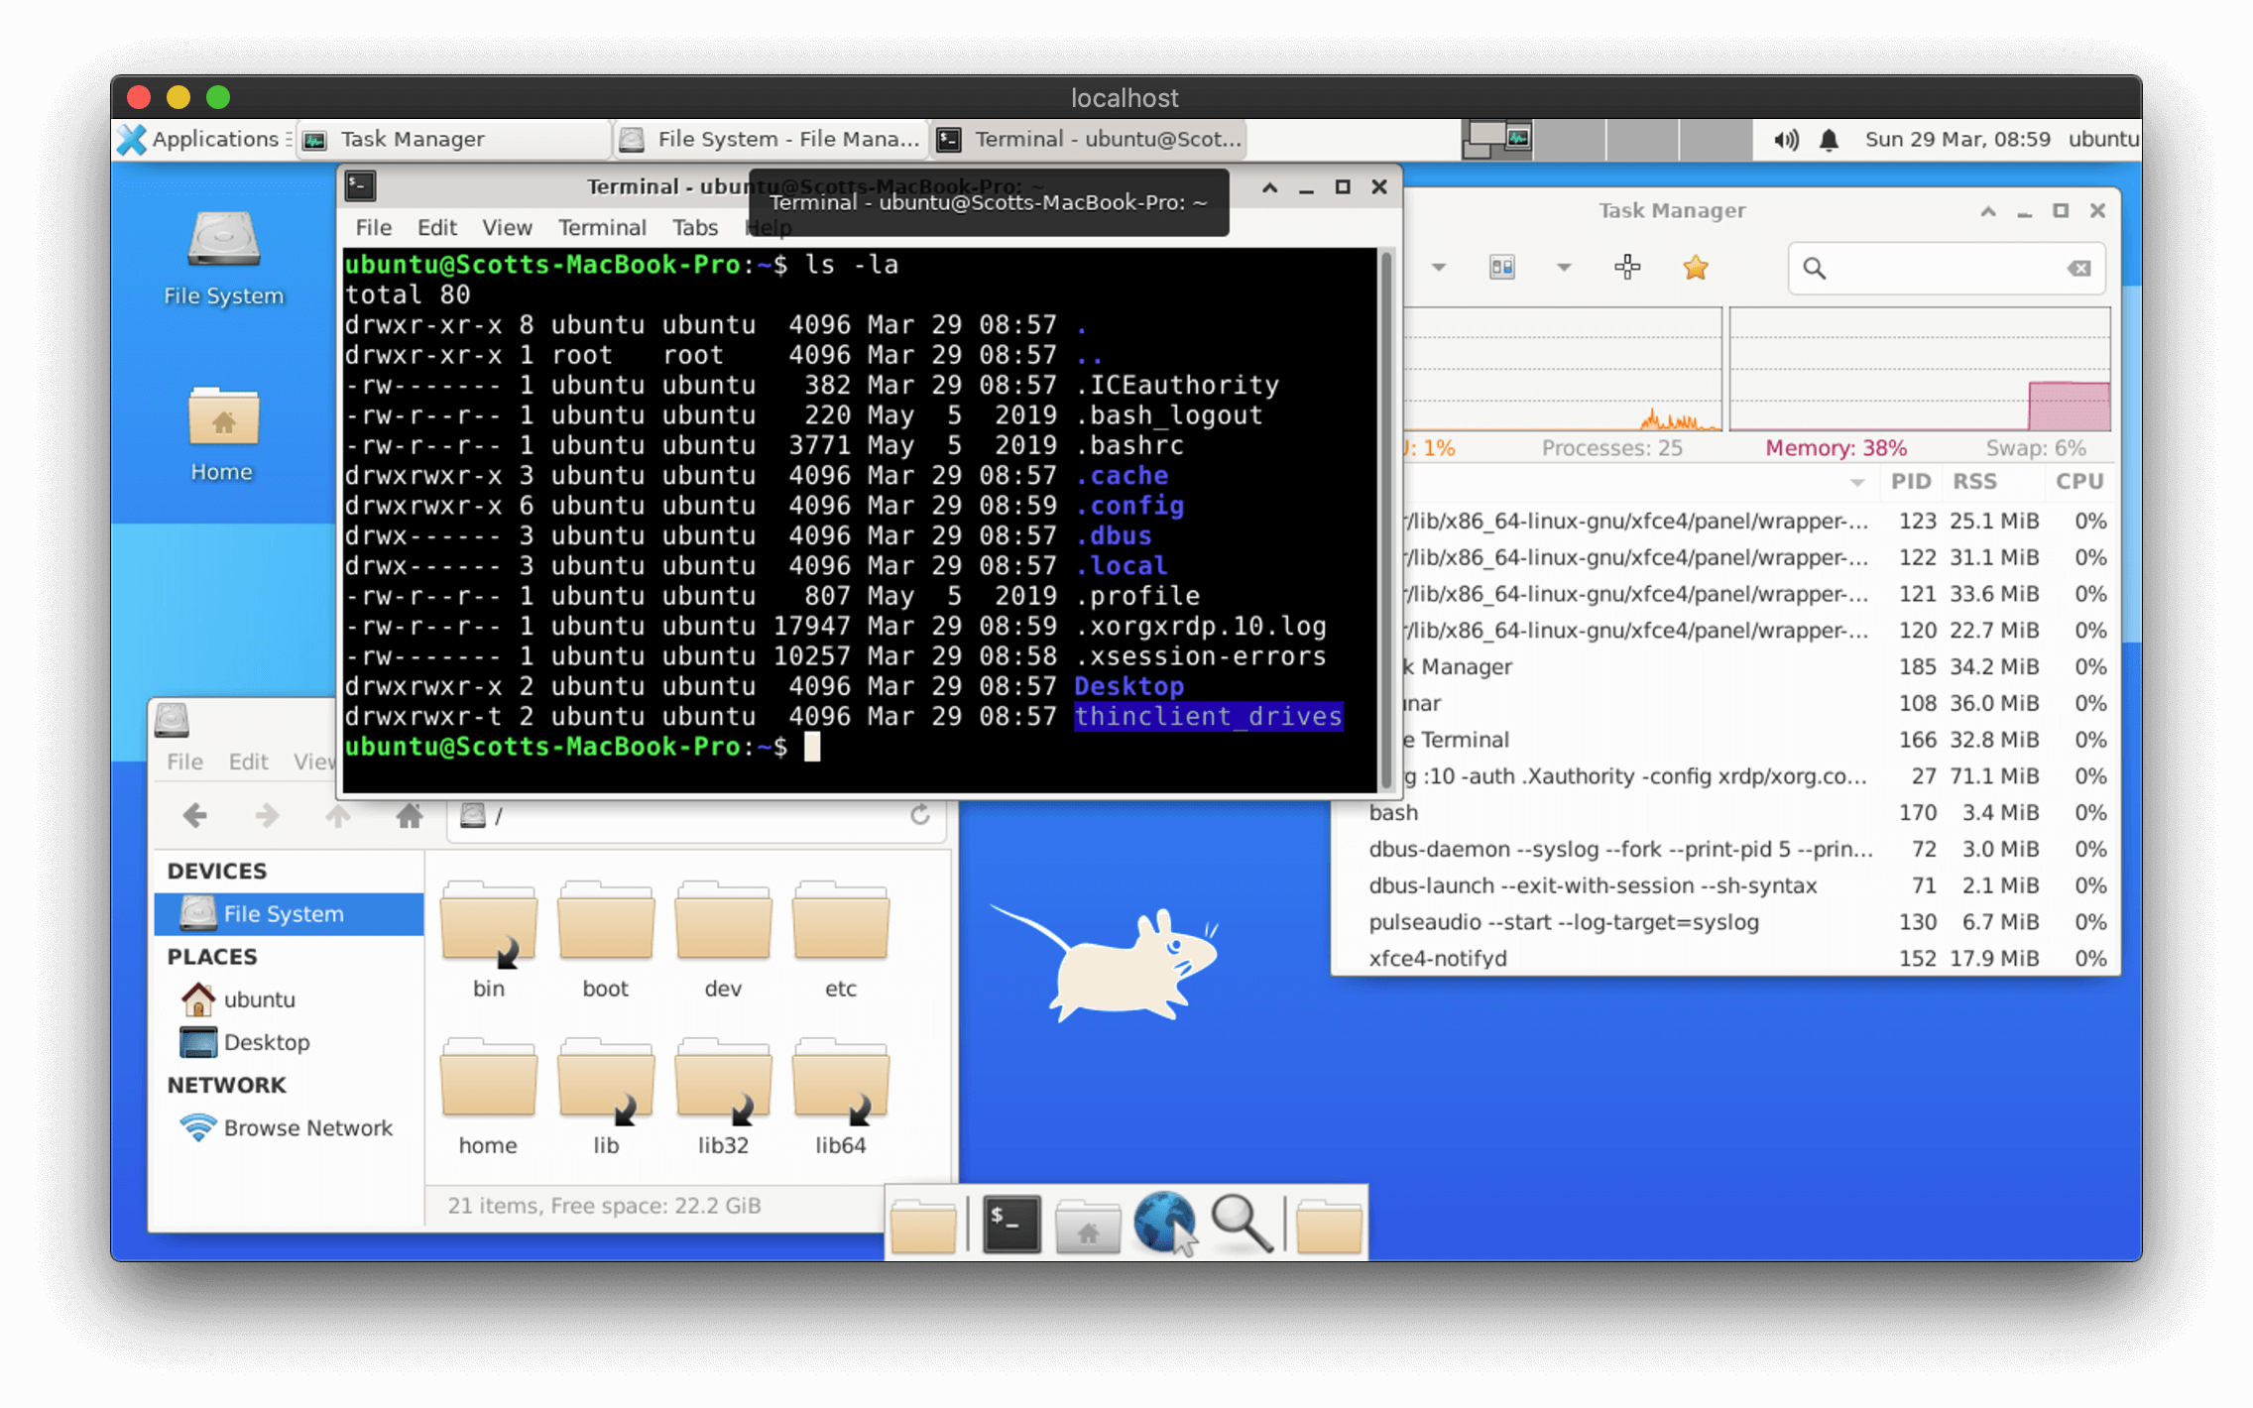
Task: Click the crosshair identify-window icon
Action: click(1627, 268)
